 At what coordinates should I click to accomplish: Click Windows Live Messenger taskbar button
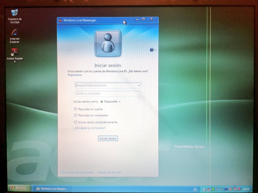53,189
